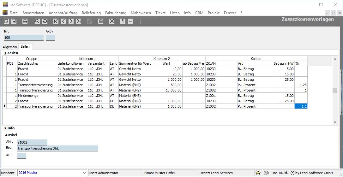Click the Betrag in HW column header

[284, 63]
